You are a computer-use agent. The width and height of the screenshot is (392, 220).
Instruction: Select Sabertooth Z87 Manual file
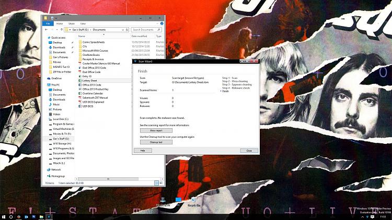click(x=95, y=98)
